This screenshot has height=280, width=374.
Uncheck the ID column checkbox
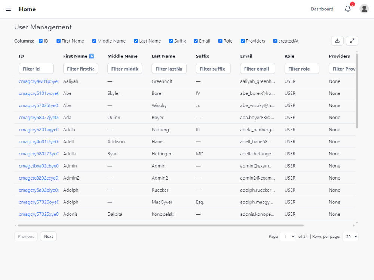click(x=40, y=41)
